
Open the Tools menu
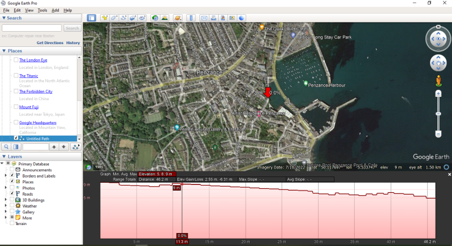42,10
